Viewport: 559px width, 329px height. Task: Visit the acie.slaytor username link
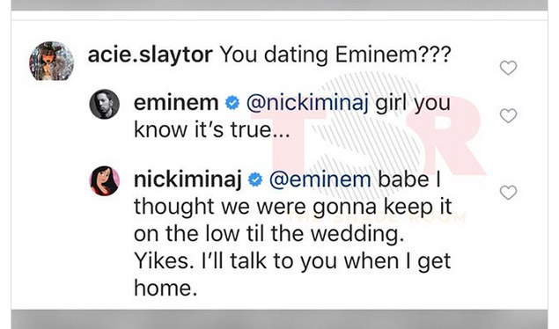(x=150, y=55)
